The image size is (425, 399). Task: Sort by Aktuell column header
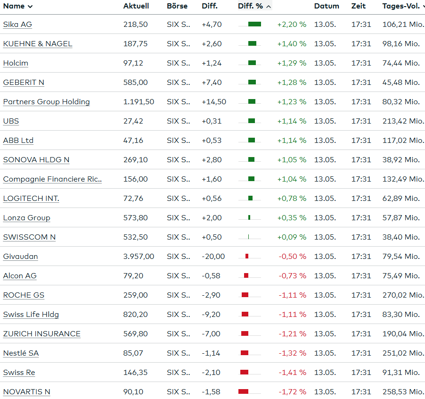point(136,6)
